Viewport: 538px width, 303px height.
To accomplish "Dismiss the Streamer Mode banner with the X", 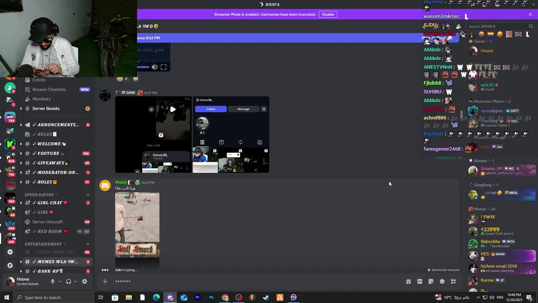I will pyautogui.click(x=530, y=14).
